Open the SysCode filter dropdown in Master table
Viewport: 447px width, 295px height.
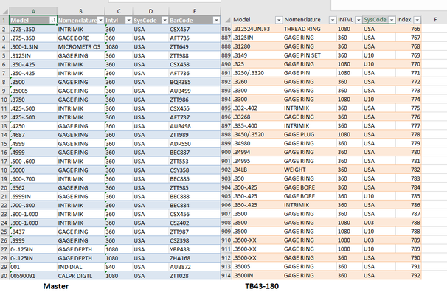164,20
